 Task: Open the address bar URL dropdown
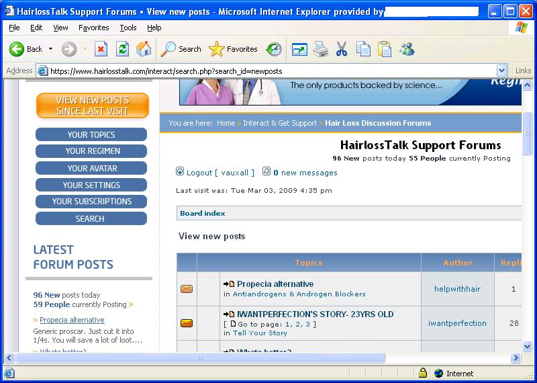click(501, 71)
